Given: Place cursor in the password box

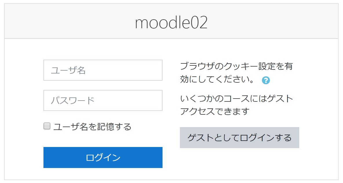Looking at the screenshot, I should (103, 101).
